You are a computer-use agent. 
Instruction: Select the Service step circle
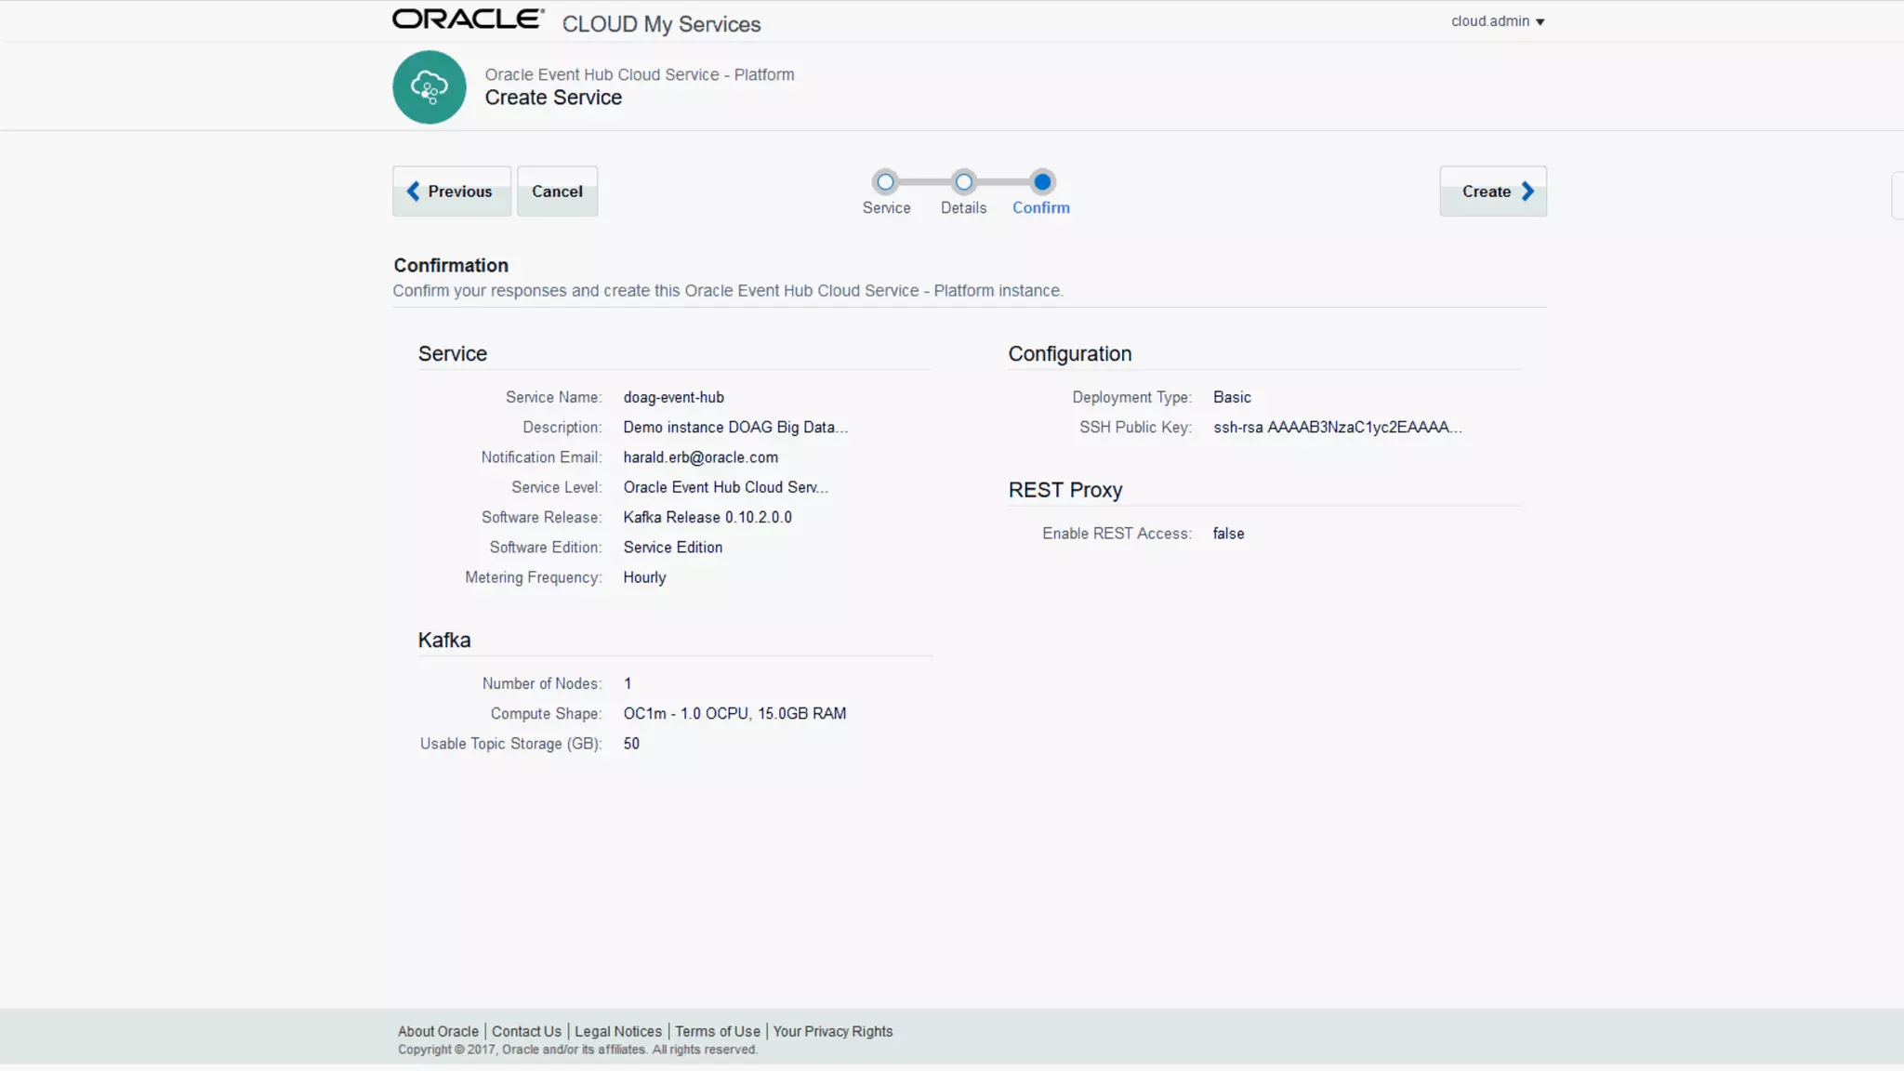(x=885, y=182)
